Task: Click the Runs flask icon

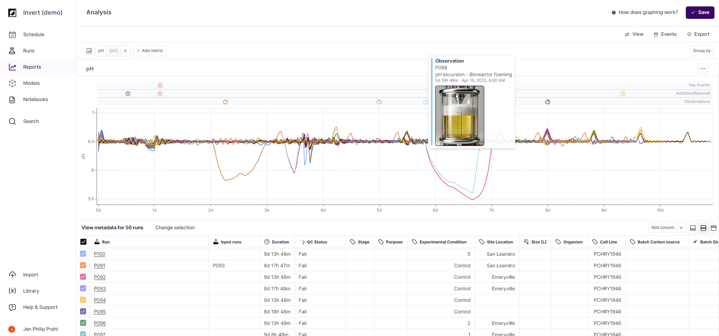Action: click(x=12, y=51)
